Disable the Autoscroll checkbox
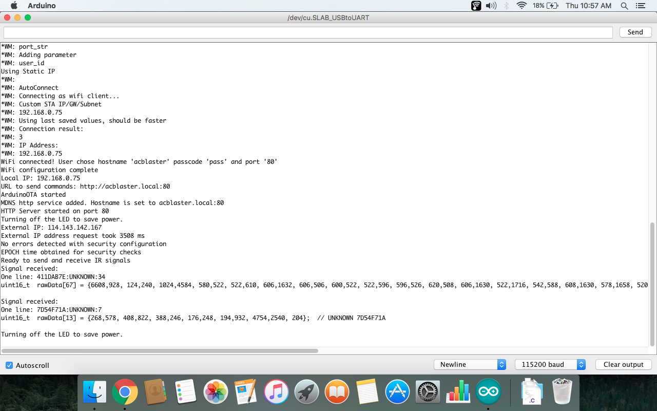657x411 pixels. click(9, 365)
